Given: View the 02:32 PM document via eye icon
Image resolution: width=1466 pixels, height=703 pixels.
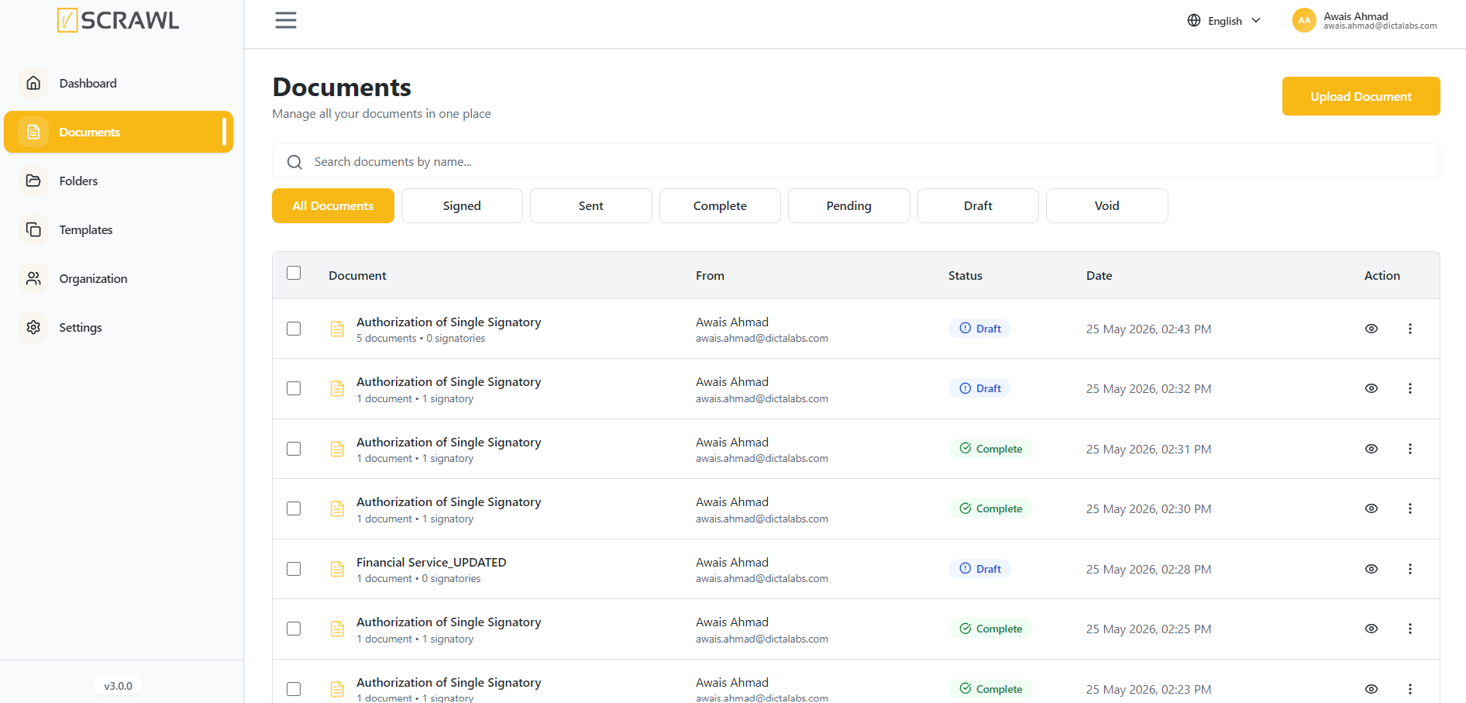Looking at the screenshot, I should pos(1371,388).
